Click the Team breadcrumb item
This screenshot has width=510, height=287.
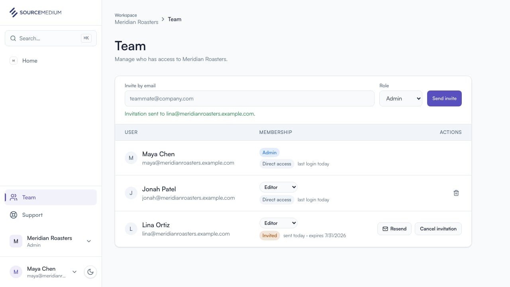175,19
